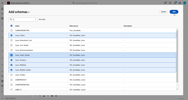Sort by the Label column header
This screenshot has width=188, height=100.
pos(17,26)
